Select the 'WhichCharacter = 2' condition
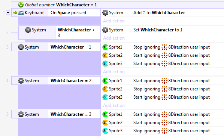Viewport: 224px width, 136px height. click(x=71, y=81)
